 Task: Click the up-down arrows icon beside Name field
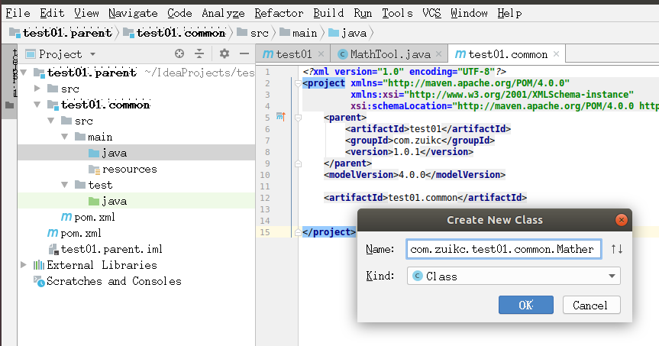[x=617, y=249]
